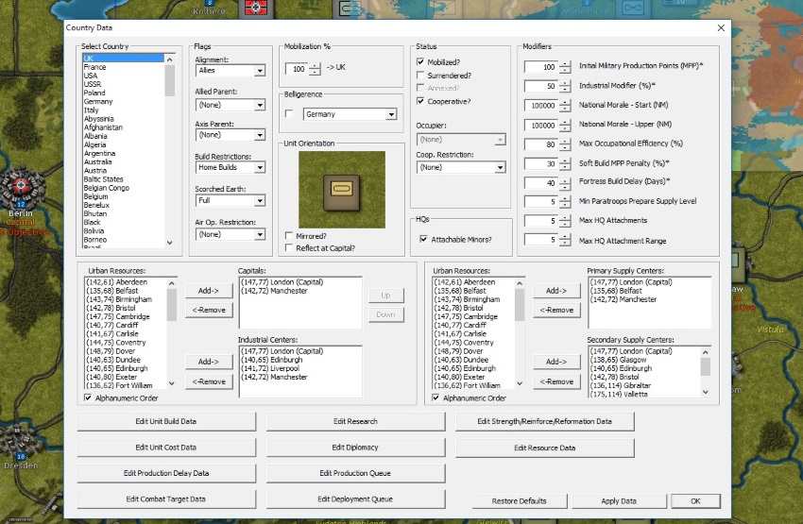Select Germany in the country list
The image size is (803, 524).
click(98, 101)
